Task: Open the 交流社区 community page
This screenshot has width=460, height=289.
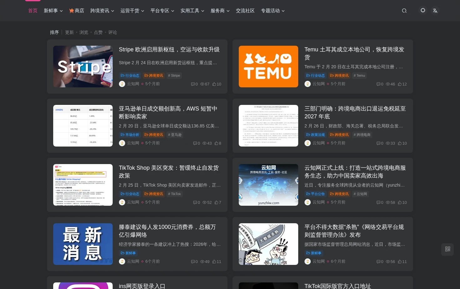Action: [x=245, y=11]
